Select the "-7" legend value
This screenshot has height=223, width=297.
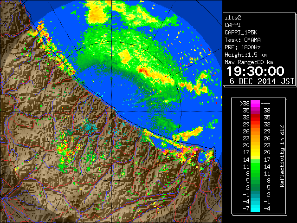tap(246, 208)
